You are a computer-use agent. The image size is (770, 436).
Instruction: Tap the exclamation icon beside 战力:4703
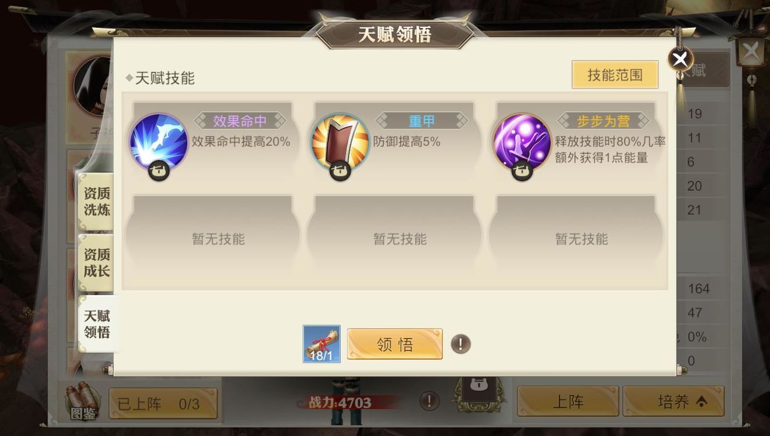[x=429, y=401]
